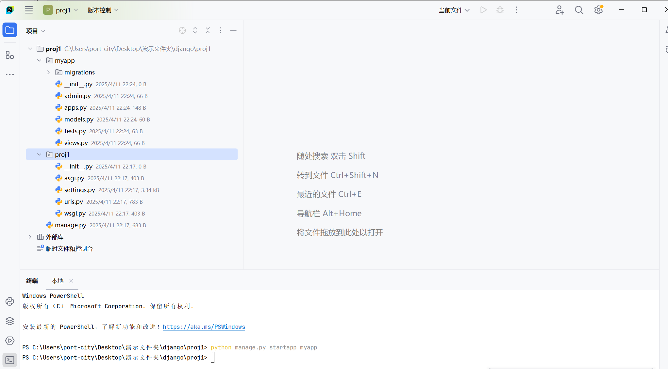668x369 pixels.
Task: Open the Settings gear icon
Action: (x=598, y=10)
